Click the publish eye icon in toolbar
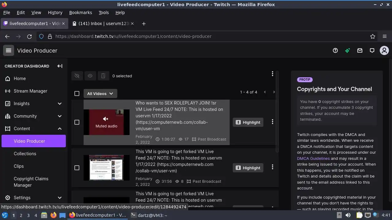392x220 pixels. 90,76
